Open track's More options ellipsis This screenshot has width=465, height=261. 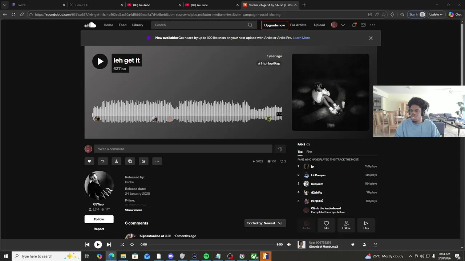pyautogui.click(x=157, y=161)
